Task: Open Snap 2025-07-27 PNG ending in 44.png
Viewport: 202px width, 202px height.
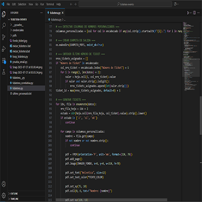Action: (26, 67)
